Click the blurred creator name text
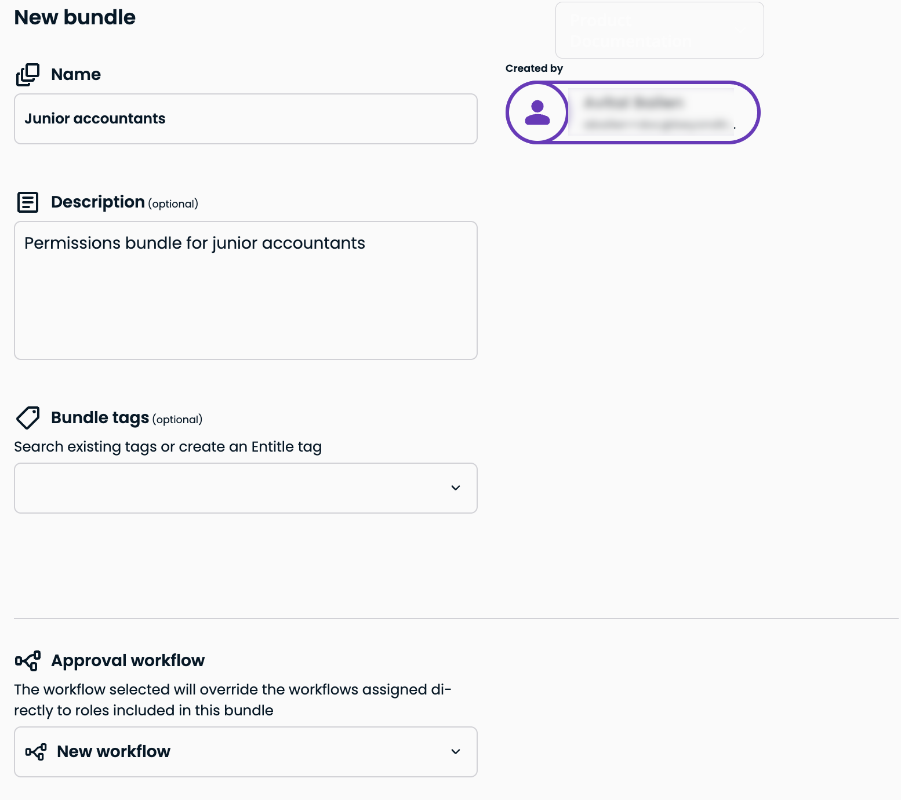Image resolution: width=901 pixels, height=800 pixels. coord(634,103)
